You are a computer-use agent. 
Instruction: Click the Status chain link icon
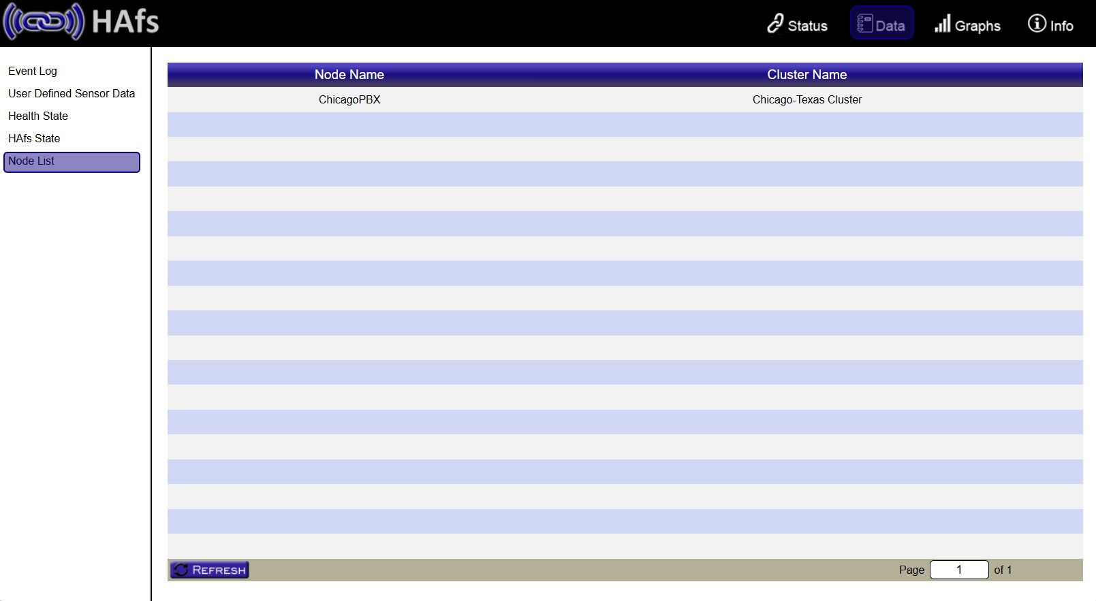pos(775,24)
